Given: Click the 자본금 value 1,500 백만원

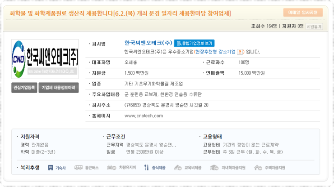Looking at the screenshot, I should pos(136,73).
